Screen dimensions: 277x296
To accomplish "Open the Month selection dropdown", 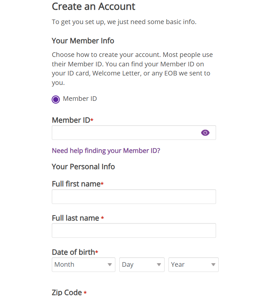I will click(83, 264).
